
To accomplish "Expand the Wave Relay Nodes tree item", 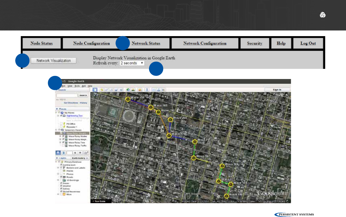I will (x=60, y=136).
